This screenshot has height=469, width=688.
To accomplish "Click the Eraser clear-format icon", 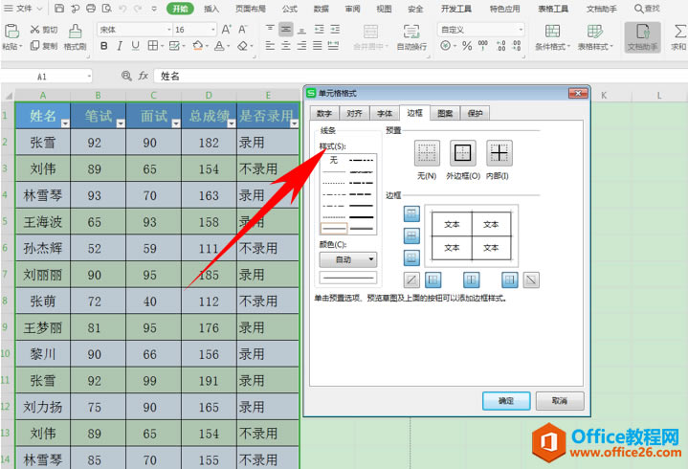I will click(x=243, y=46).
